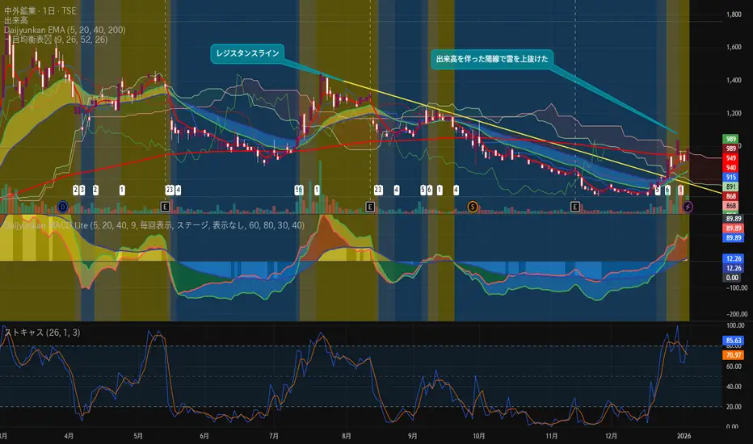This screenshot has width=753, height=444.
Task: Open the E earnings marker in August
Action: pos(370,207)
